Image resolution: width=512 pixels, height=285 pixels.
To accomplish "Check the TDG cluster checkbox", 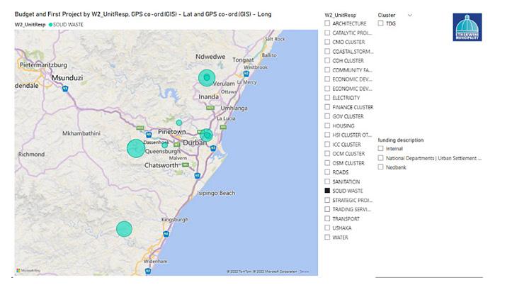I will [x=380, y=23].
